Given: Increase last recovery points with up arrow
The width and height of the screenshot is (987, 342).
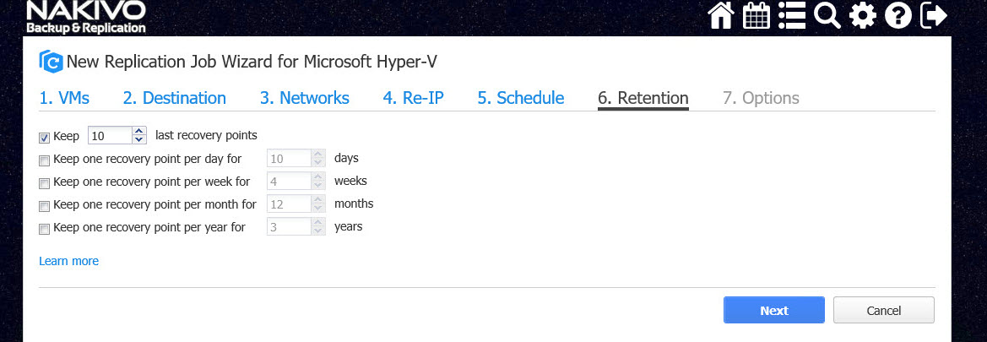Looking at the screenshot, I should click(x=139, y=131).
